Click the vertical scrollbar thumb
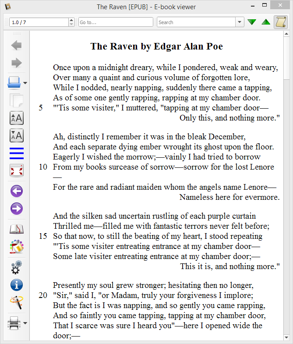Image resolution: width=293 pixels, height=344 pixels. pos(286,58)
